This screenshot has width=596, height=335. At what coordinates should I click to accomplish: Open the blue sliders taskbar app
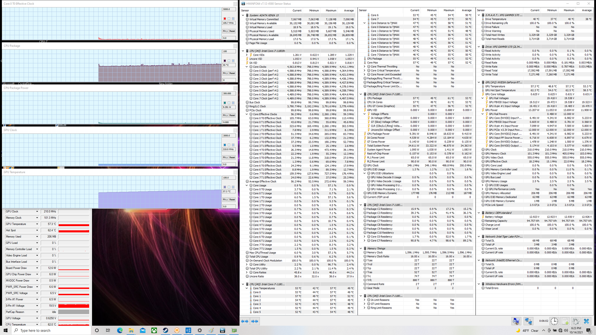coord(188,330)
